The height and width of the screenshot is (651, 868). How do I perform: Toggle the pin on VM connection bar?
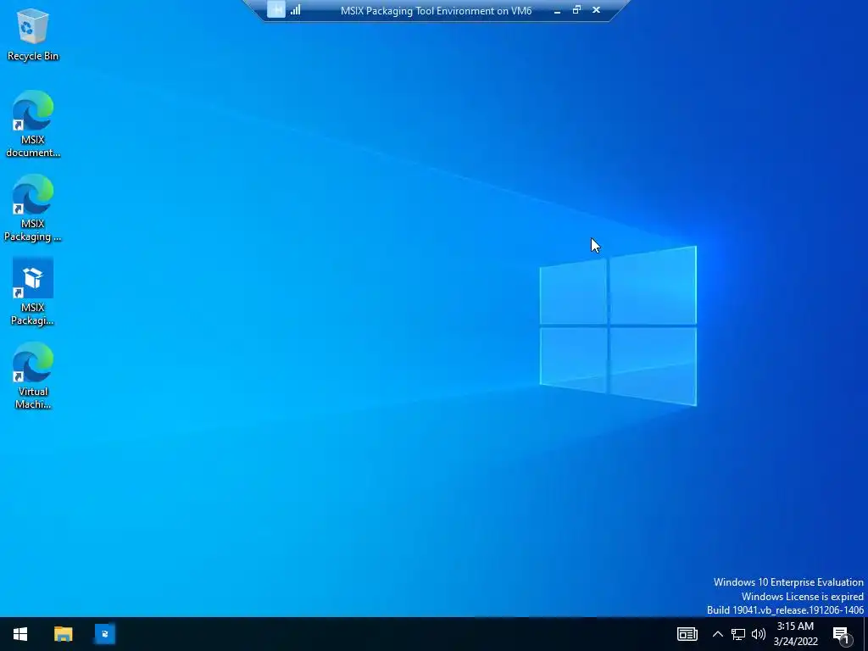click(x=276, y=9)
